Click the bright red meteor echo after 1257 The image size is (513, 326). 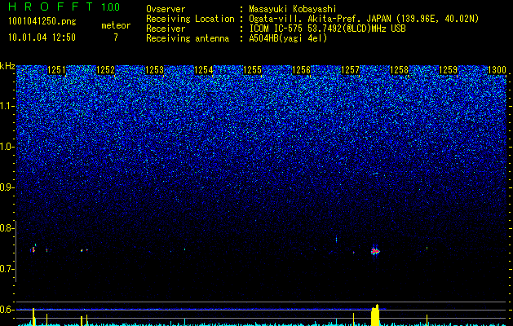point(375,251)
